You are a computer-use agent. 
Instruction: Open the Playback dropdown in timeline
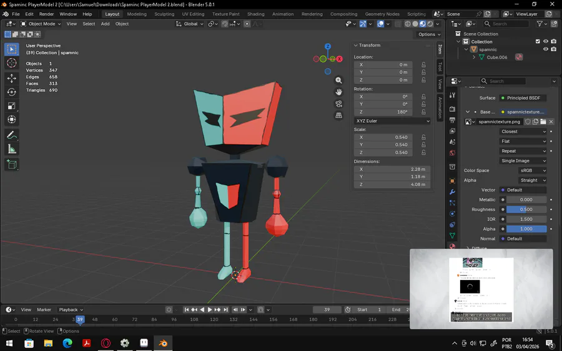[71, 310]
